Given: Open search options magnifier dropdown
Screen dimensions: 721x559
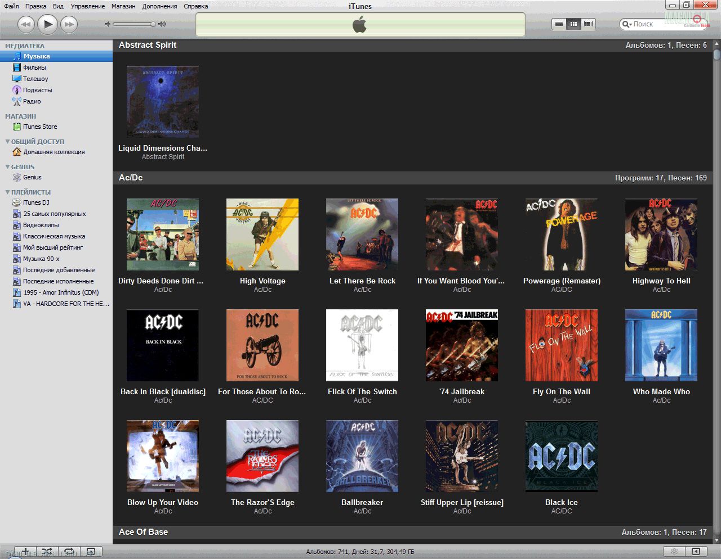Looking at the screenshot, I should point(626,24).
